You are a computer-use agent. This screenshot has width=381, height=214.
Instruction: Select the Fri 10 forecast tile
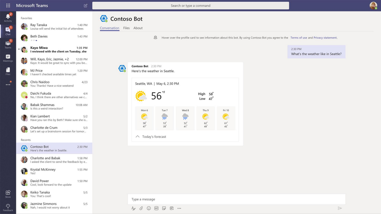coord(226,118)
